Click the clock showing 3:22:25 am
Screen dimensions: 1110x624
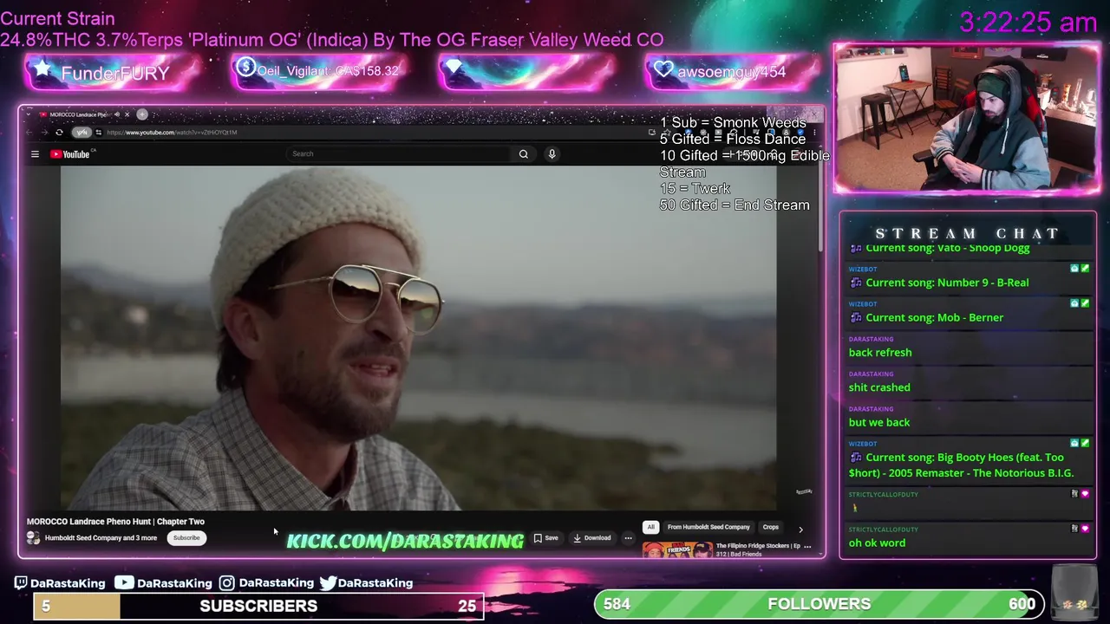click(1028, 23)
